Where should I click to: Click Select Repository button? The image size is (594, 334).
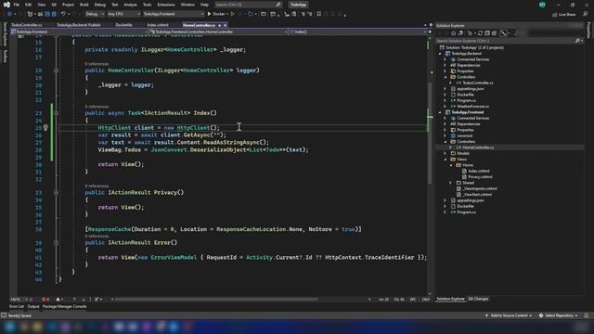point(559,315)
